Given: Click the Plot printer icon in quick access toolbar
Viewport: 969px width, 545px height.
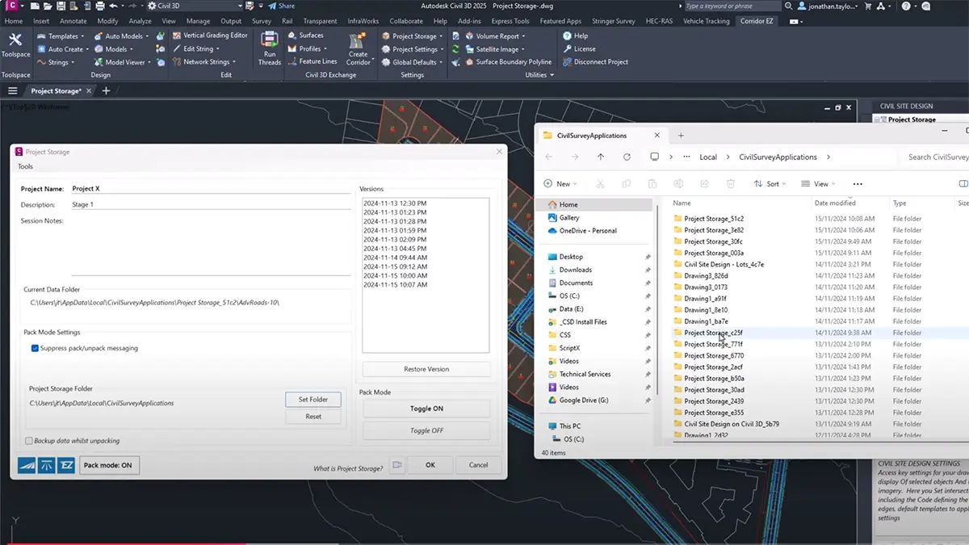Looking at the screenshot, I should pos(99,6).
